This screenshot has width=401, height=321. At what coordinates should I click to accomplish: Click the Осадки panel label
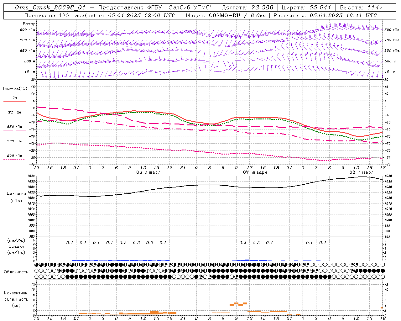(16, 246)
